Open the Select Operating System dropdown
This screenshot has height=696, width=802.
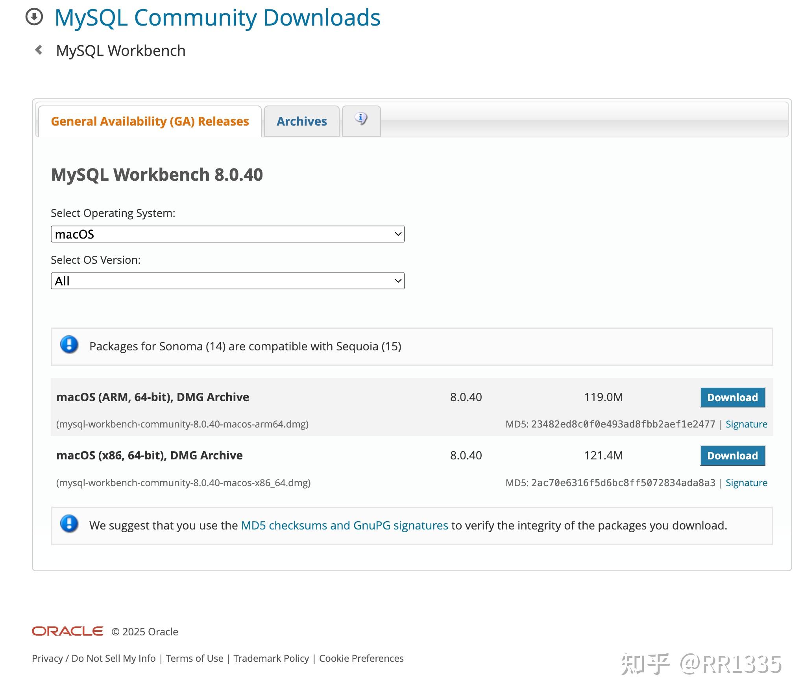pos(227,234)
